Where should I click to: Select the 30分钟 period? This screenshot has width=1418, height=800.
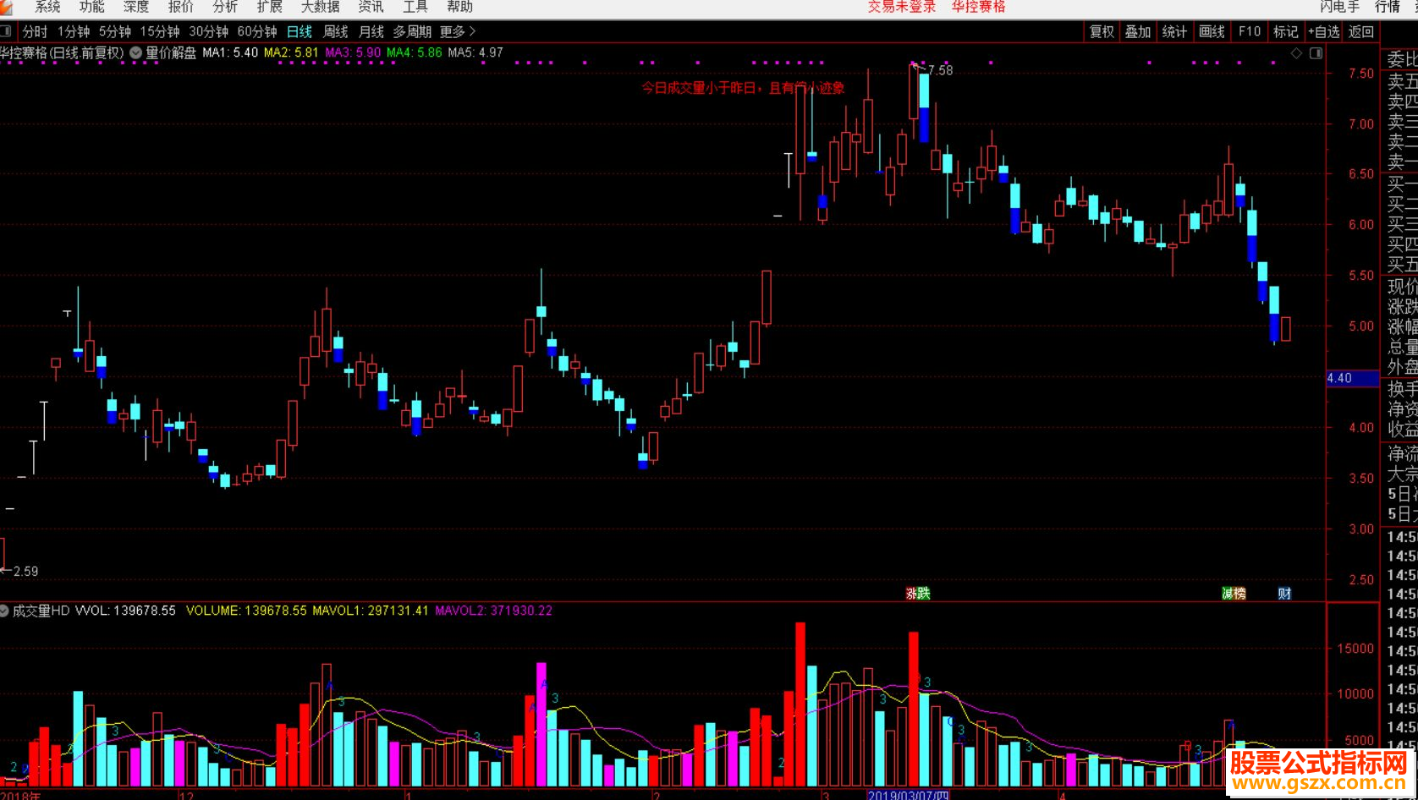[208, 31]
